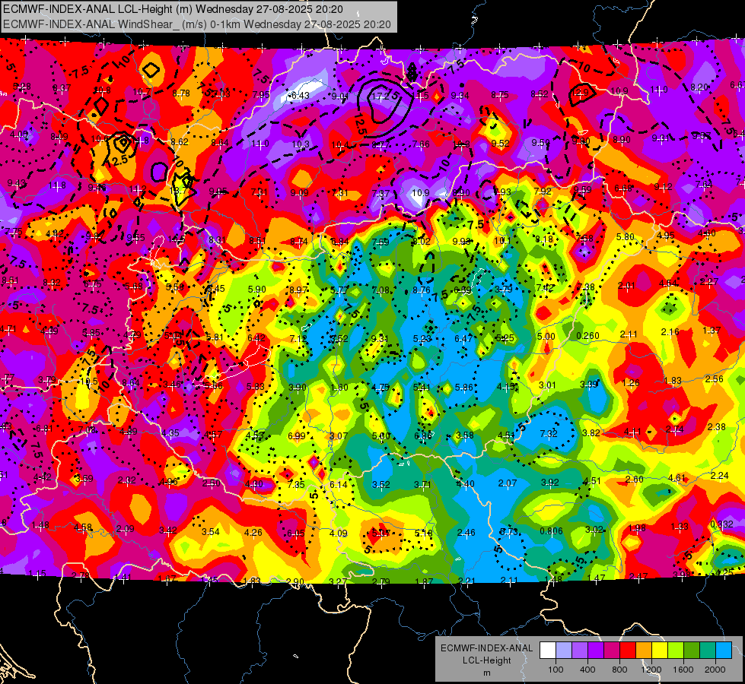Click the unit 'm' in the legend box
Screen dimensions: 745x684
(x=486, y=673)
